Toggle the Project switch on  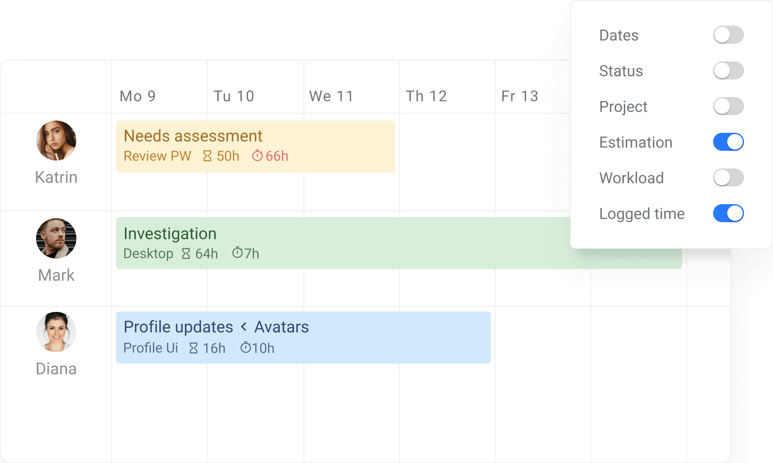pyautogui.click(x=729, y=106)
